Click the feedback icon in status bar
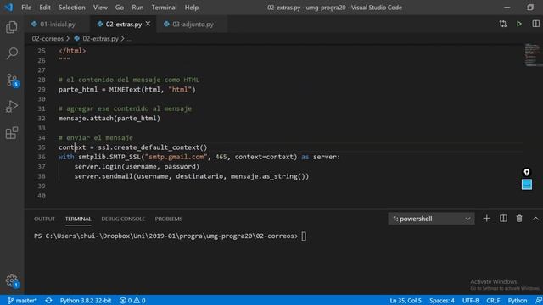This screenshot has height=305, width=543. [x=538, y=301]
